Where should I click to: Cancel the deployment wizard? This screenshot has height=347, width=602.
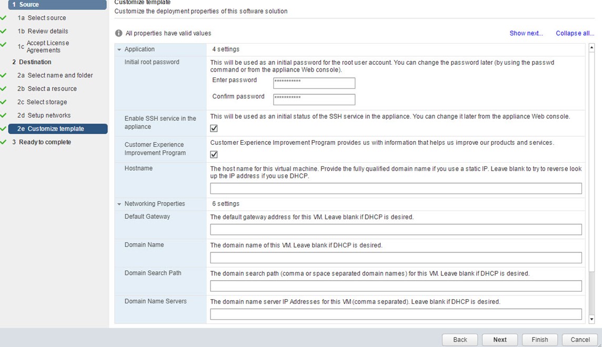[x=580, y=340]
